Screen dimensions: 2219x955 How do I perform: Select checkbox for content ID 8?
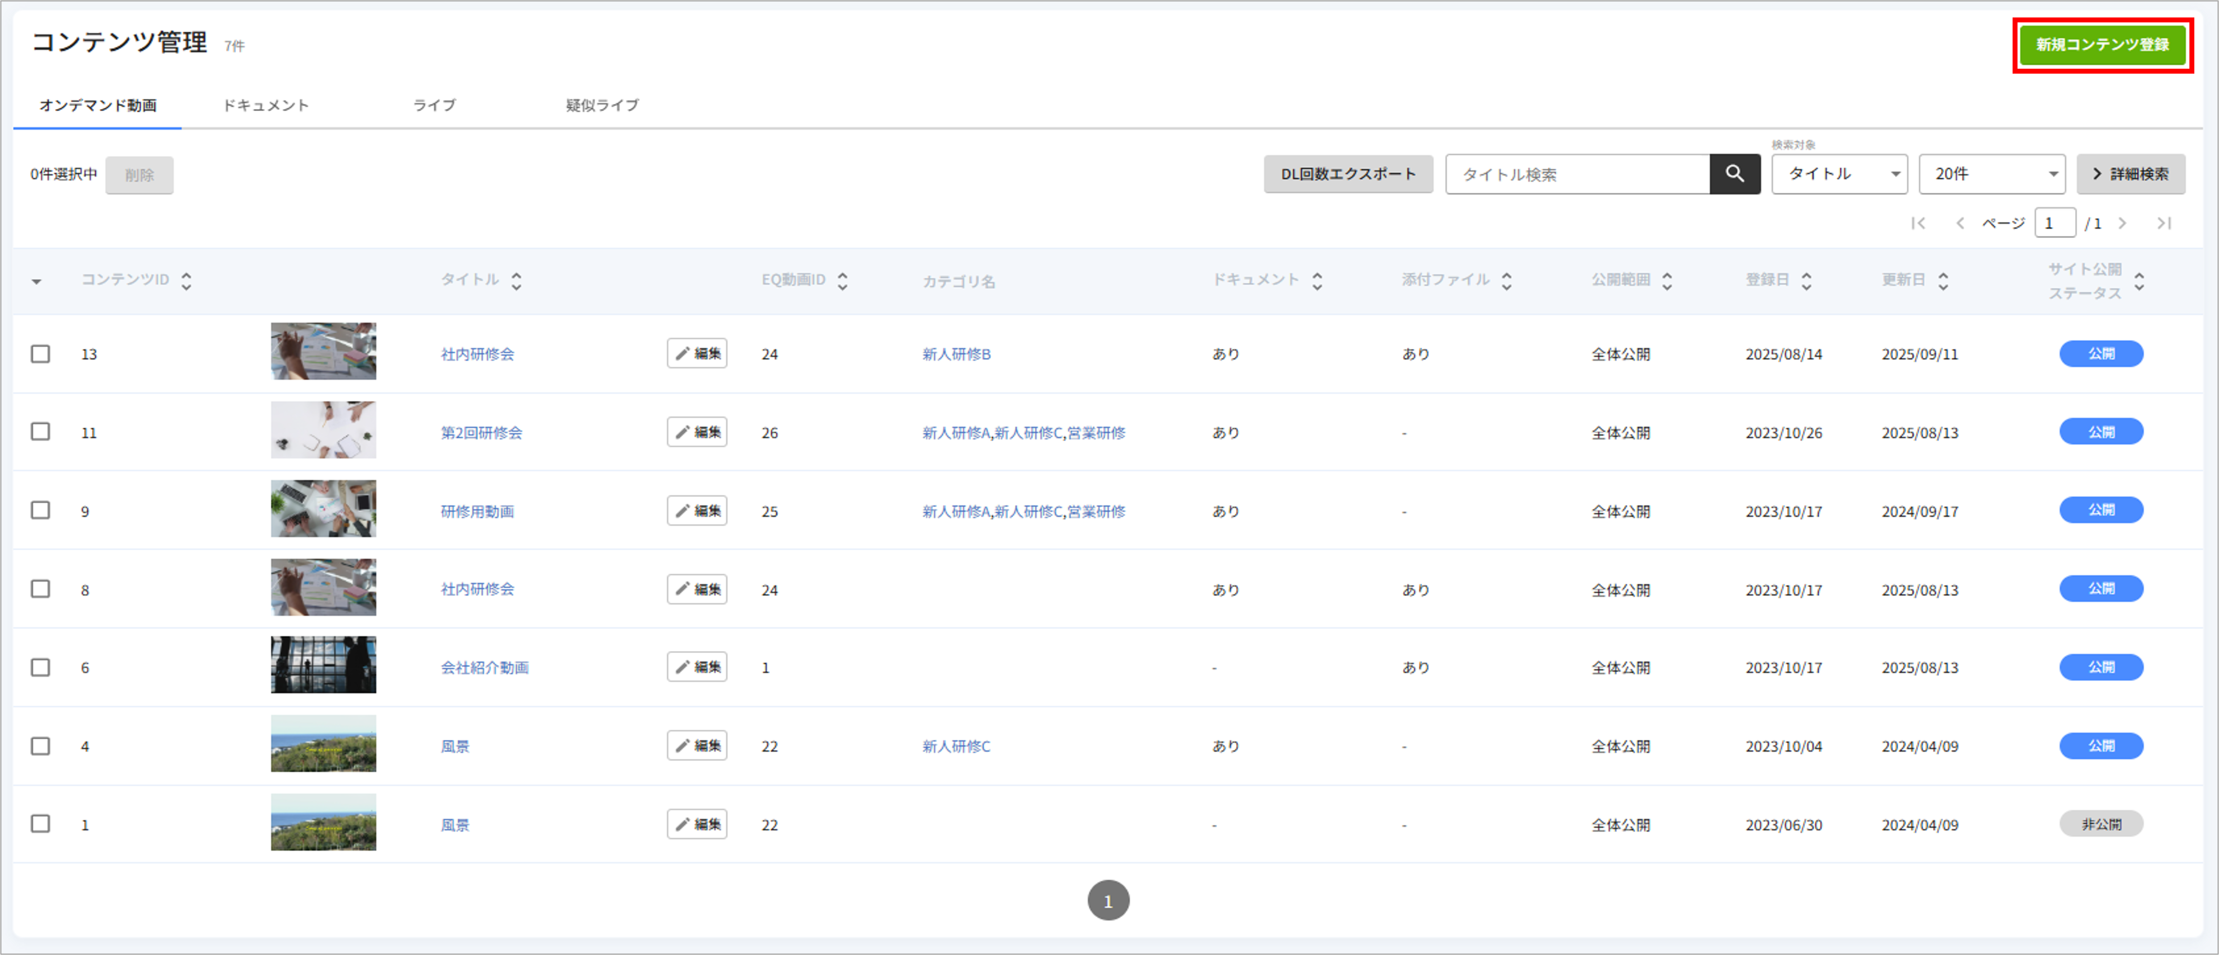41,589
